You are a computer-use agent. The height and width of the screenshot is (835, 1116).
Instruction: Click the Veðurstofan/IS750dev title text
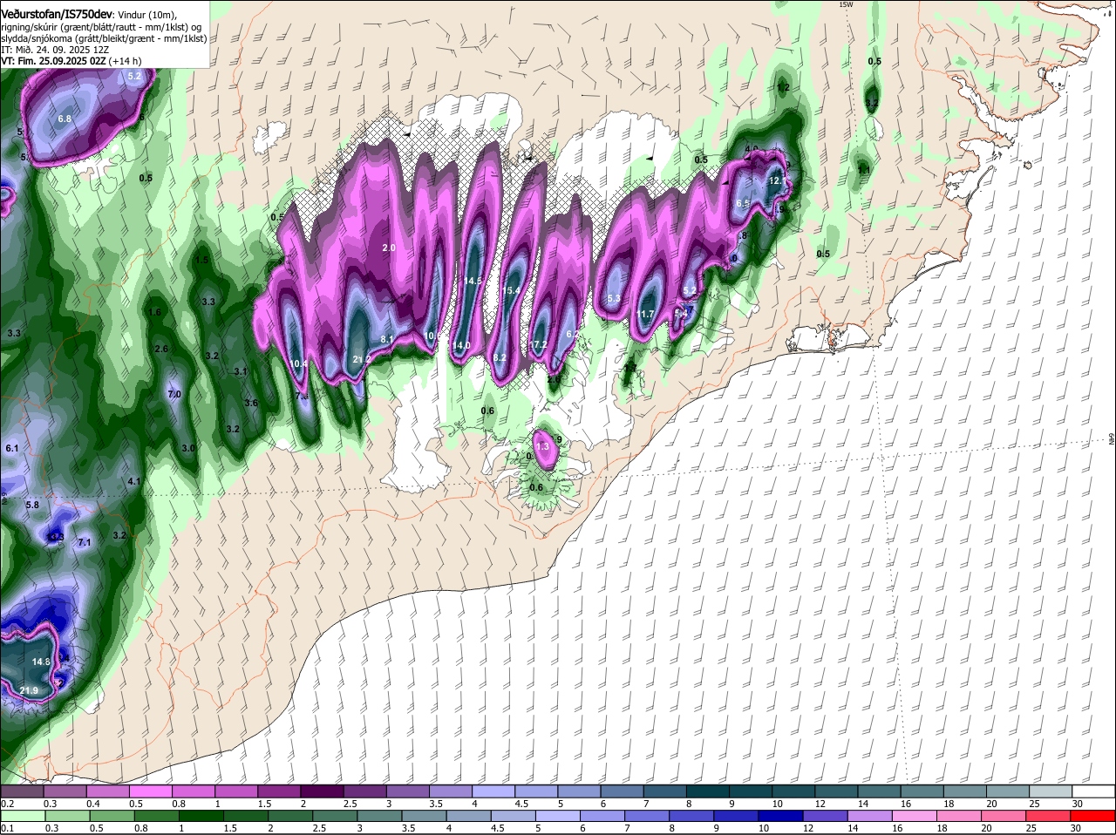pos(57,14)
